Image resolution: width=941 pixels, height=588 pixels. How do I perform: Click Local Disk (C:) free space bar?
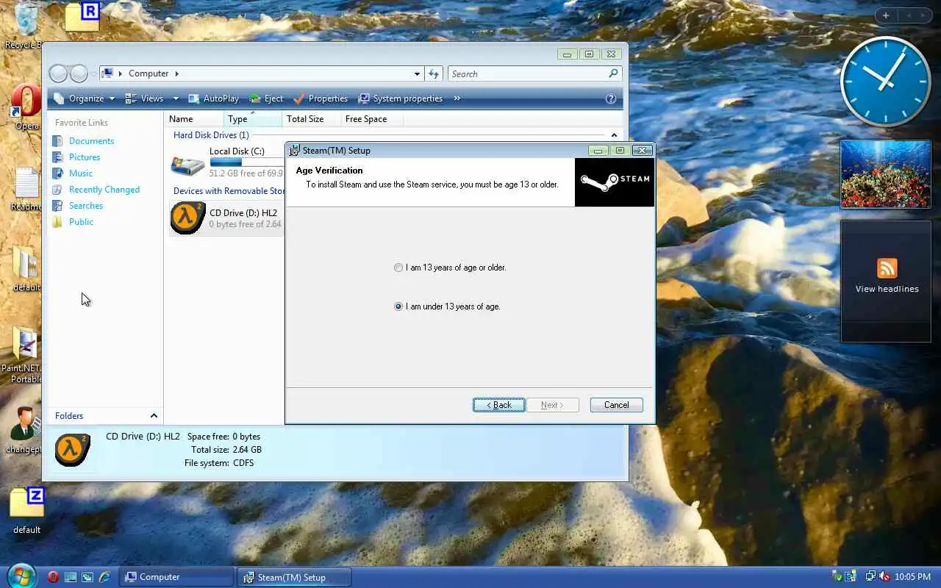(x=246, y=162)
